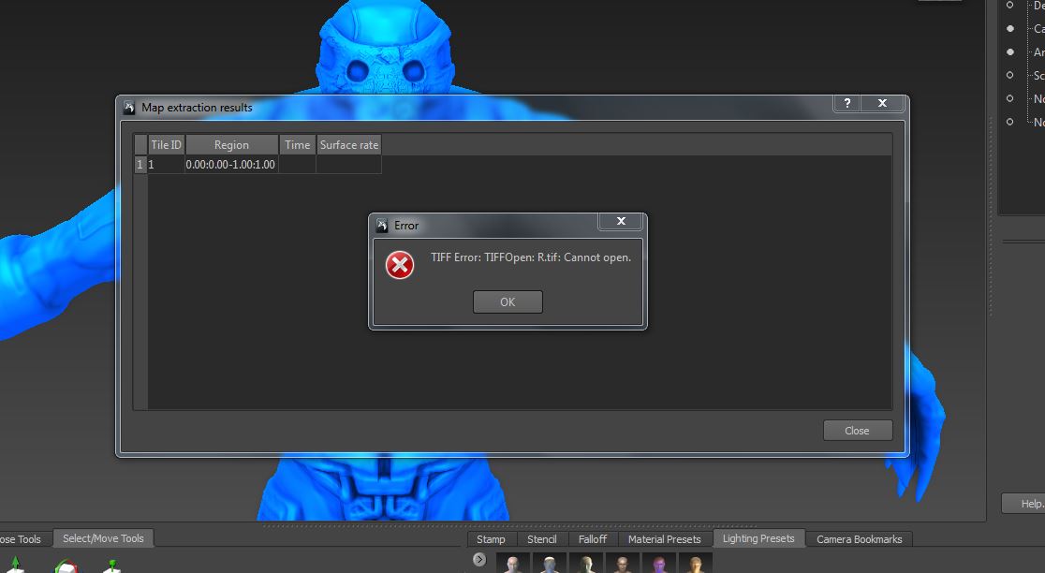The width and height of the screenshot is (1045, 573).
Task: Expand the lighting presets tray arrow
Action: click(478, 559)
